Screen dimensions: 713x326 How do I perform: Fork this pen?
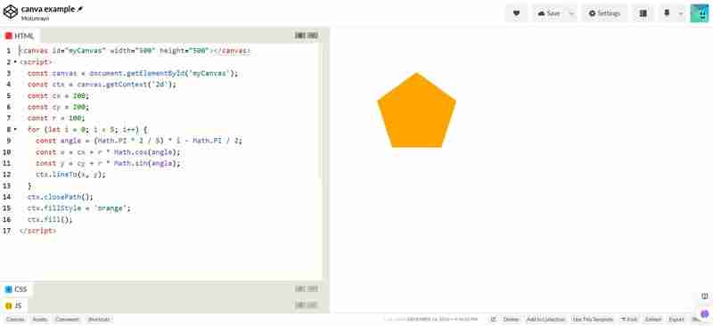tap(629, 319)
